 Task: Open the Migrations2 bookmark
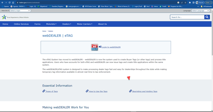42,6
